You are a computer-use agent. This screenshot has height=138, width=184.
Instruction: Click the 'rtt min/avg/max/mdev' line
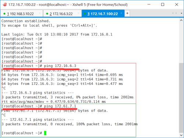54,102
